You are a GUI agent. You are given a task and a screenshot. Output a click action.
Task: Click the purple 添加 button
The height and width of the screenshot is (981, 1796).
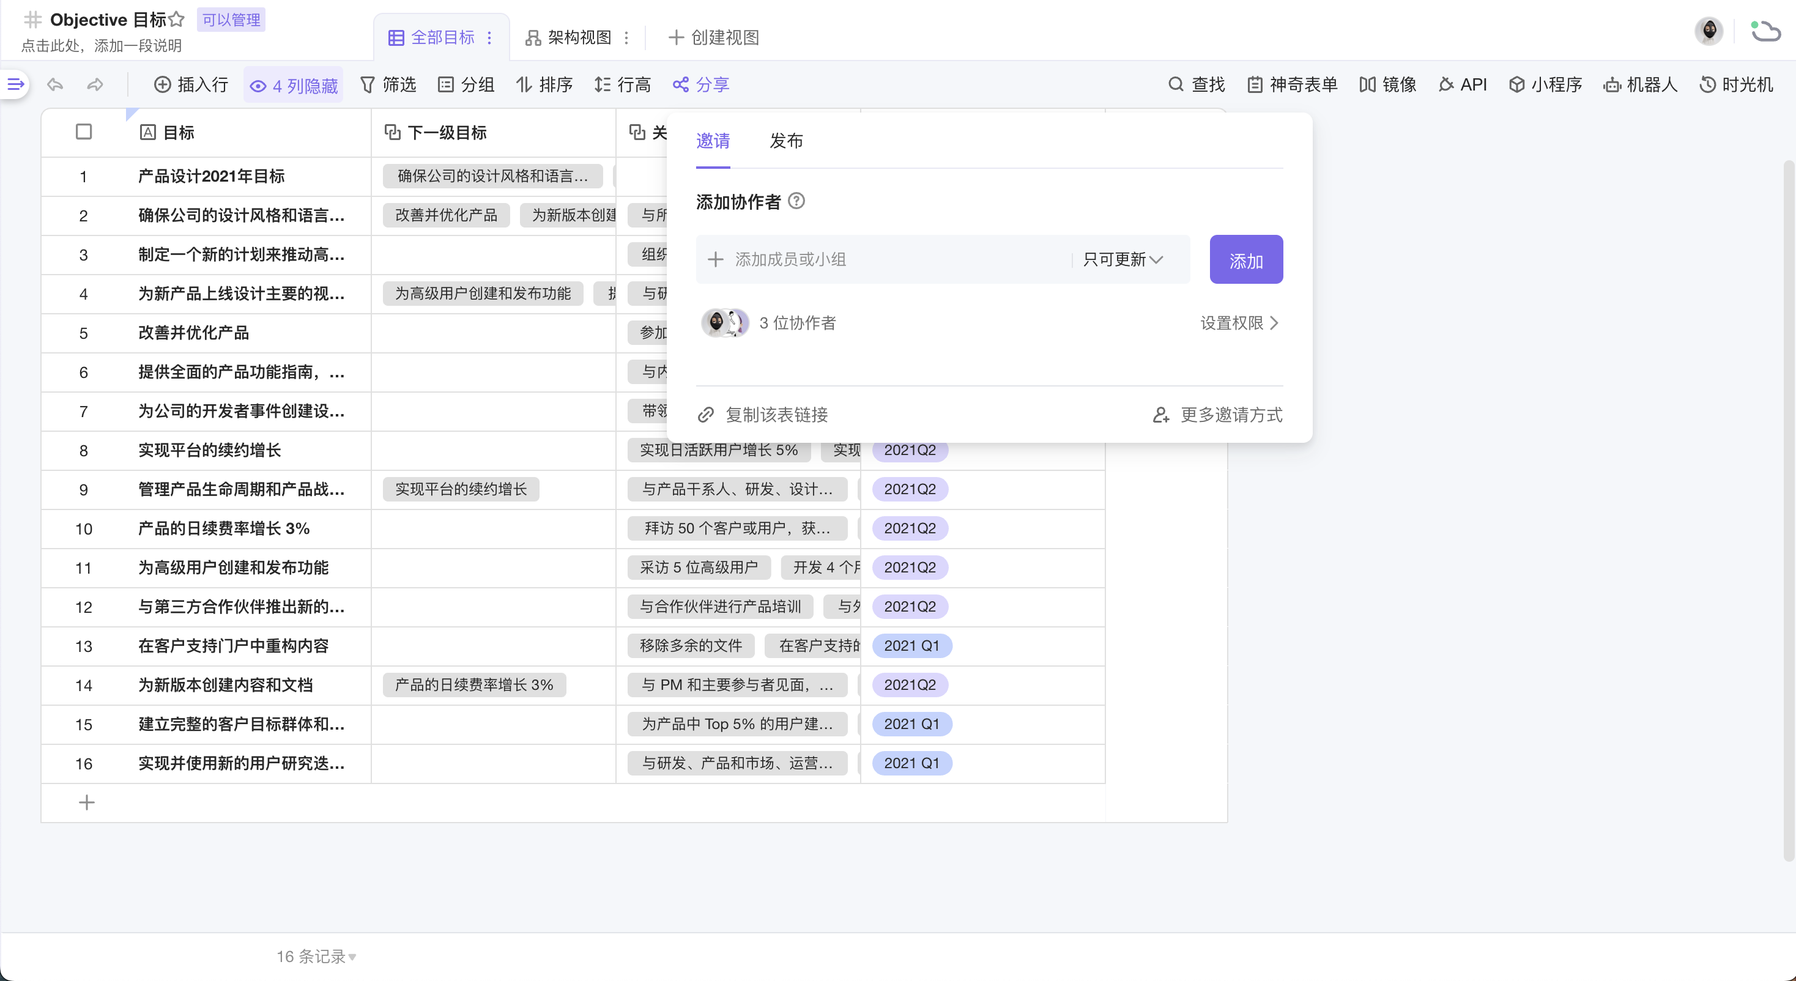pyautogui.click(x=1246, y=260)
